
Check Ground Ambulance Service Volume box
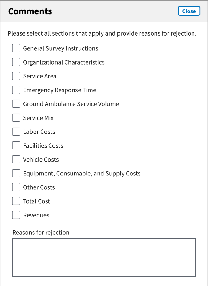(x=16, y=104)
